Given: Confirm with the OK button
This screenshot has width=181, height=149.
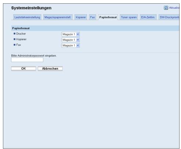Looking at the screenshot, I should pos(23,68).
